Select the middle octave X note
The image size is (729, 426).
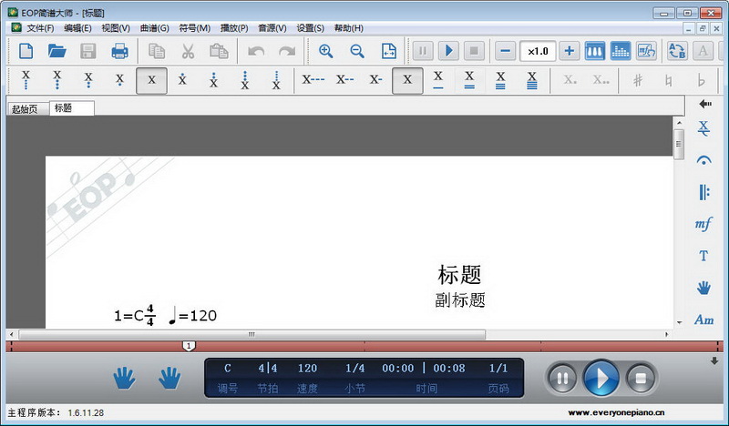151,80
